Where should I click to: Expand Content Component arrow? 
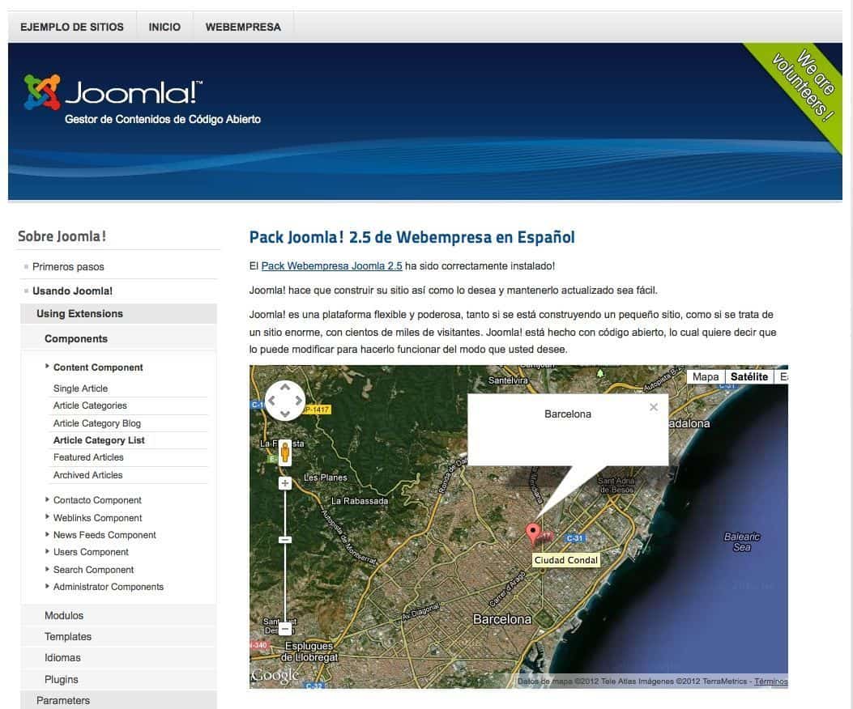coord(47,367)
